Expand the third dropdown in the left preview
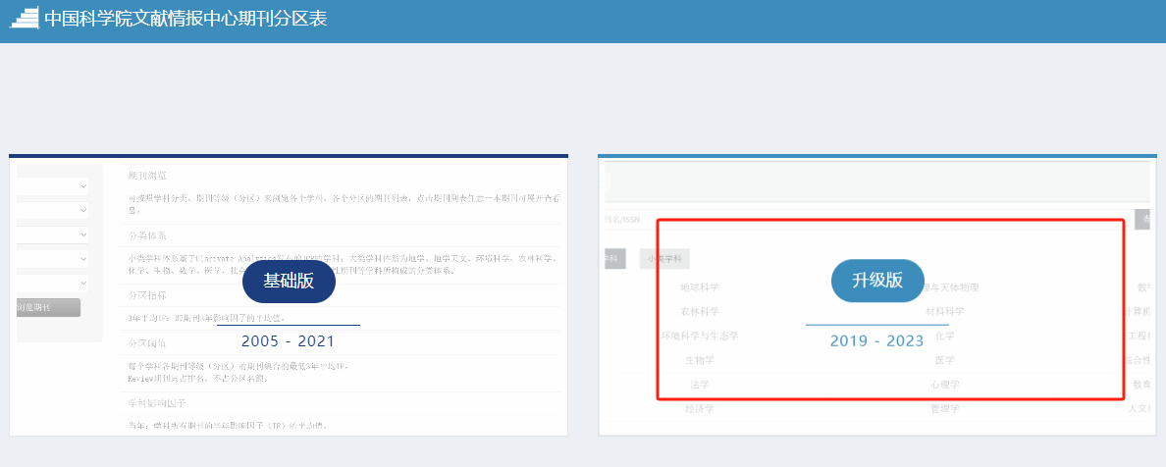Screen dimensions: 1166x467 point(54,235)
